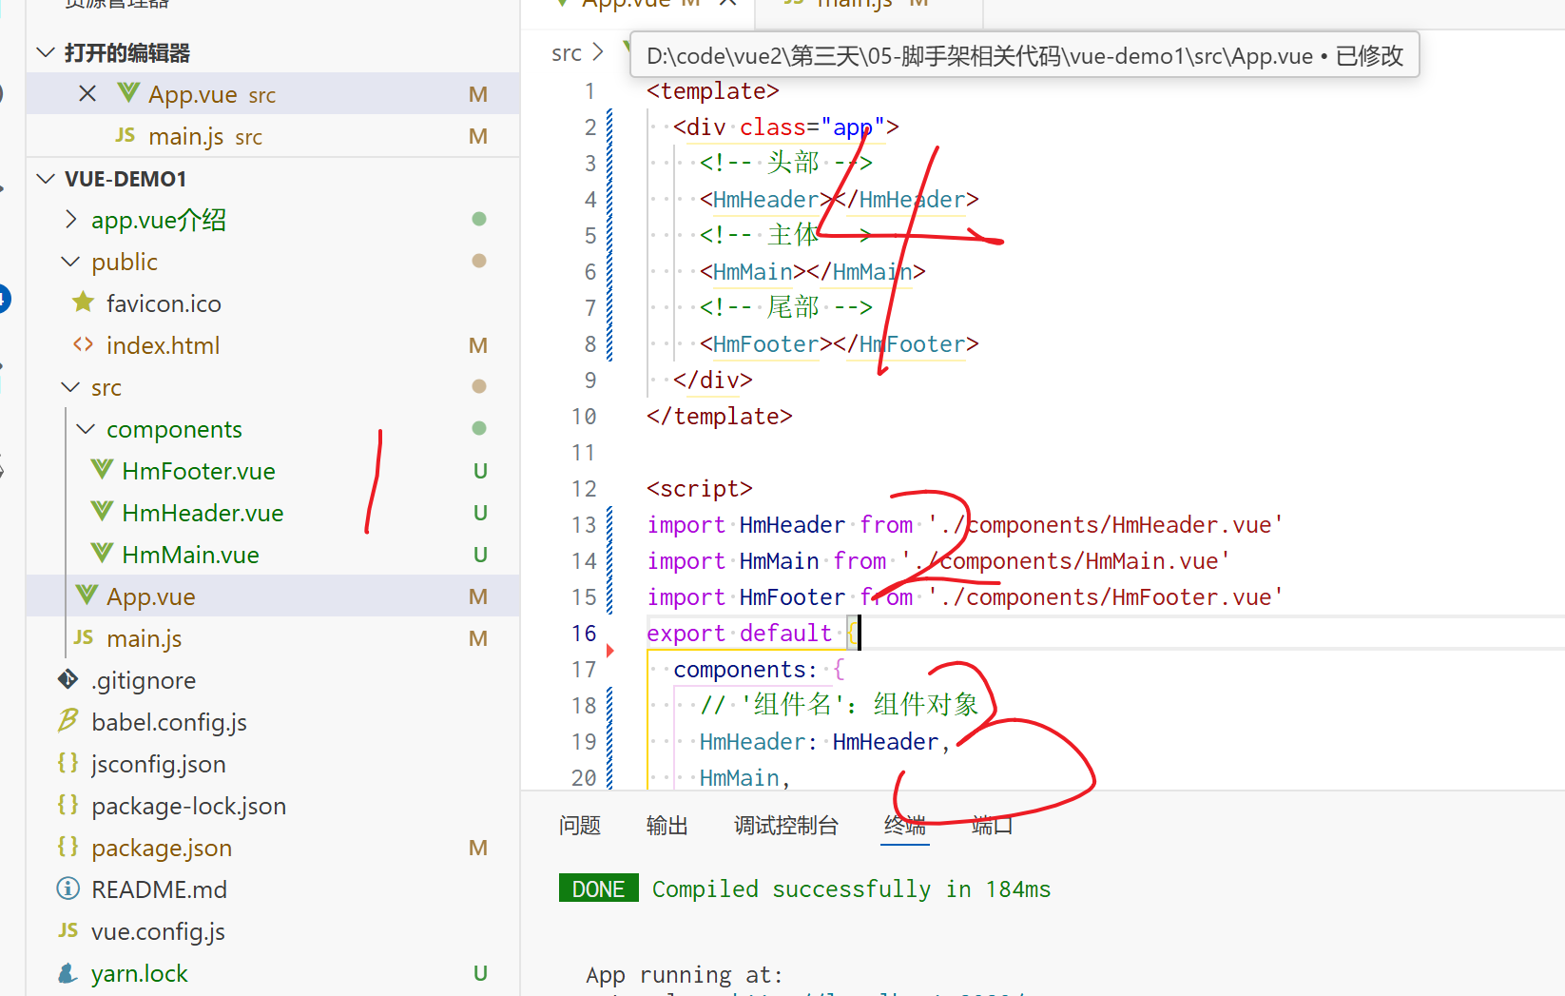Screen dimensions: 1565x996
Task: Click the <HmFooter></HmFooter> tag in the code
Action: pyautogui.click(x=840, y=344)
